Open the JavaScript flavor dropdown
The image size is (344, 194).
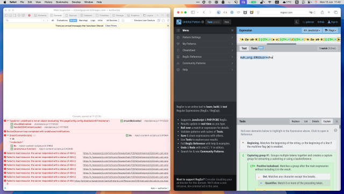tap(312, 30)
